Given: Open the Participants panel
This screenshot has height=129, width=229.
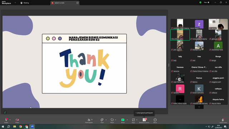Looking at the screenshot, I should (89, 121).
